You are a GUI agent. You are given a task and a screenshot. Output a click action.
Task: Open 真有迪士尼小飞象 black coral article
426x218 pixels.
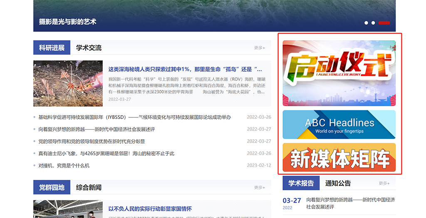pos(106,153)
